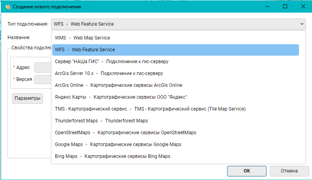Pick Thunderforest Maps from dropdown

(x=101, y=121)
